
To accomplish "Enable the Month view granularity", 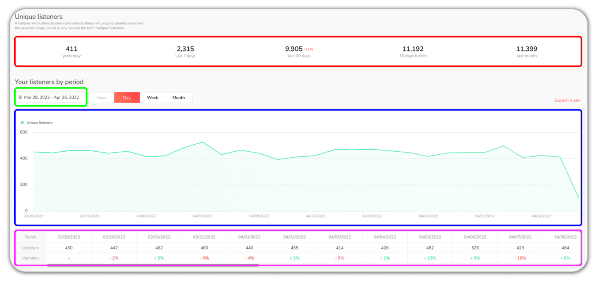I will (x=178, y=97).
